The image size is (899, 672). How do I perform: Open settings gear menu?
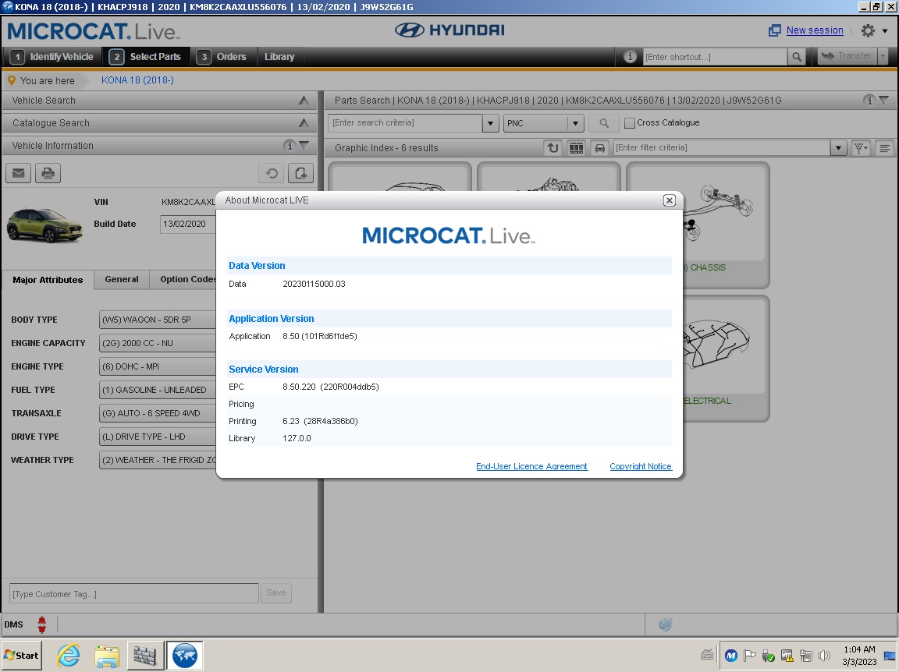click(868, 30)
